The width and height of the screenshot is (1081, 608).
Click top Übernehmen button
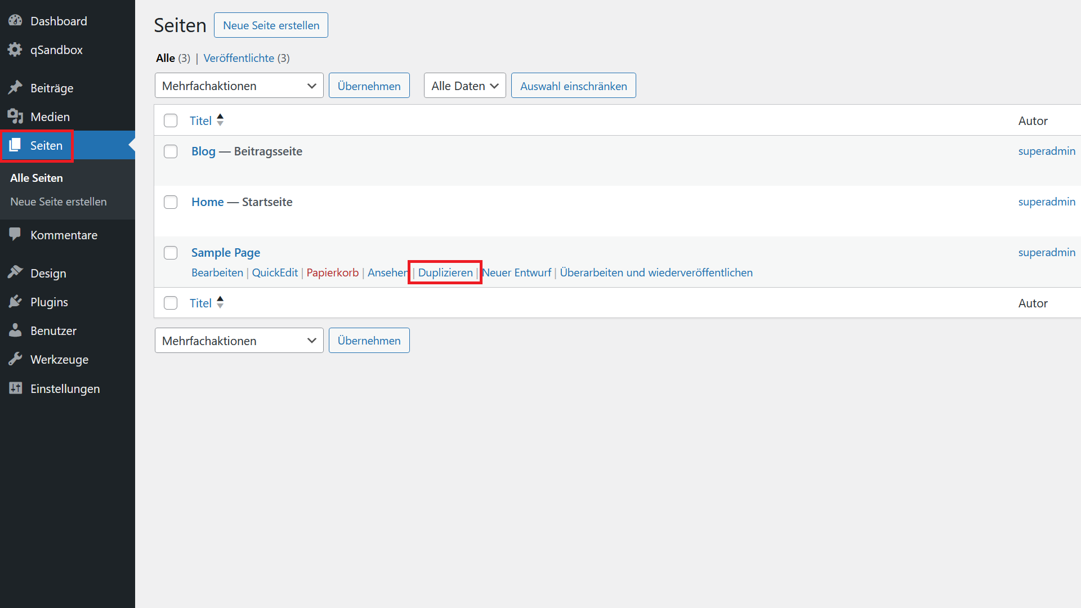click(x=369, y=86)
